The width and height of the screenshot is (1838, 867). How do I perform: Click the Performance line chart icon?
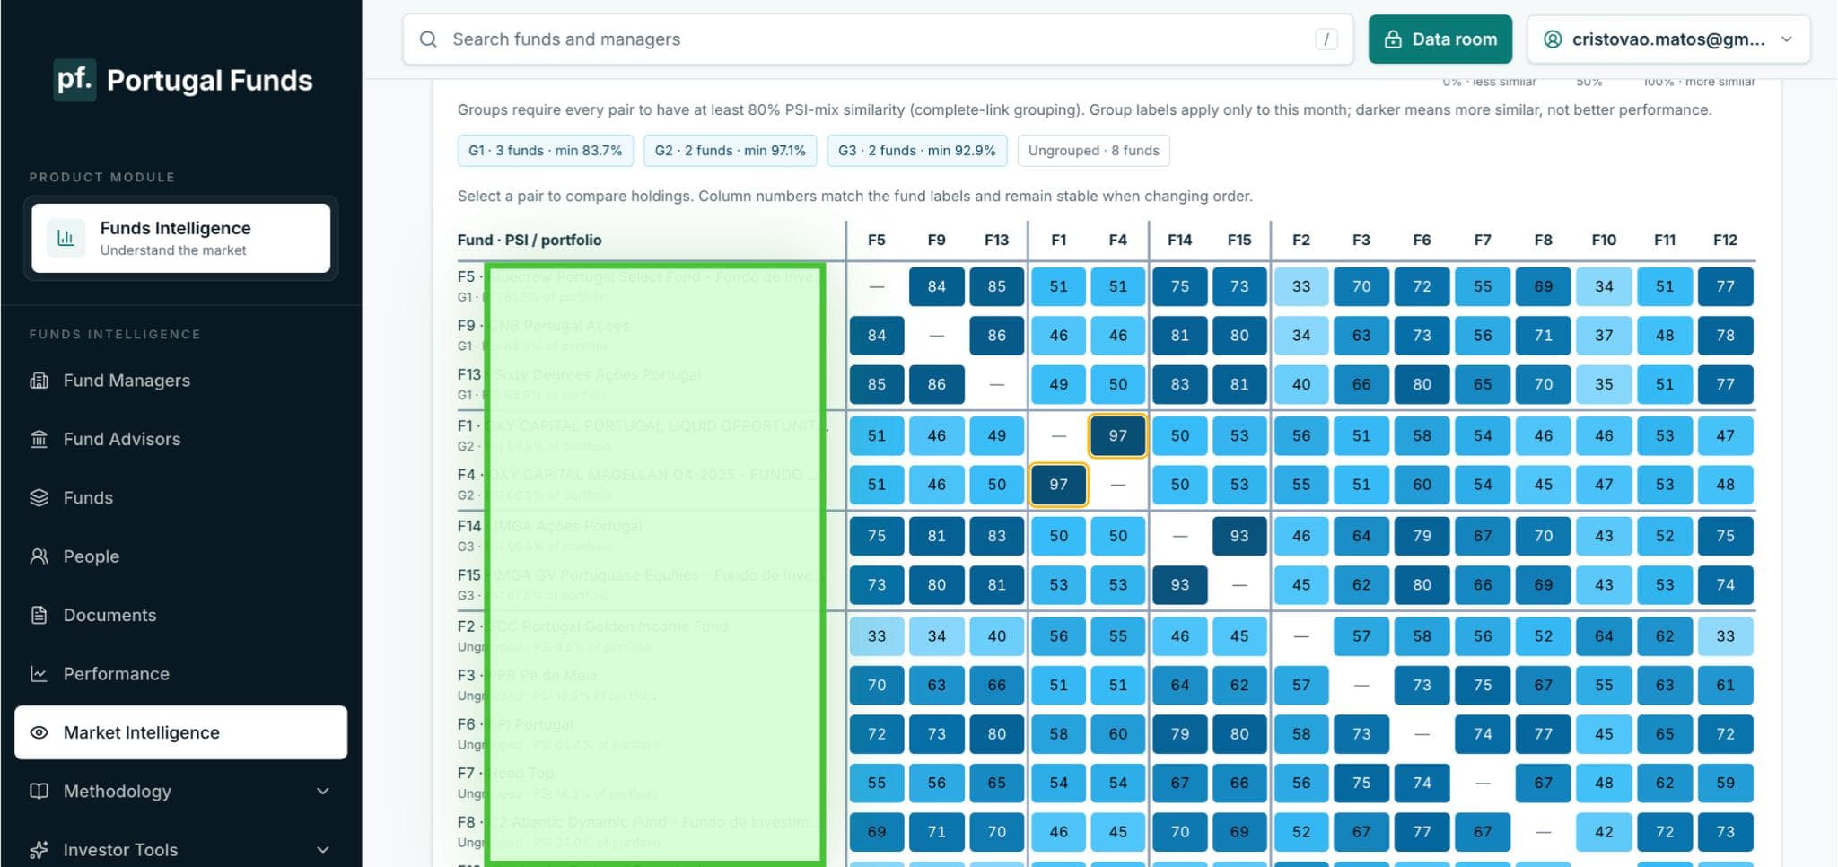pyautogui.click(x=39, y=673)
